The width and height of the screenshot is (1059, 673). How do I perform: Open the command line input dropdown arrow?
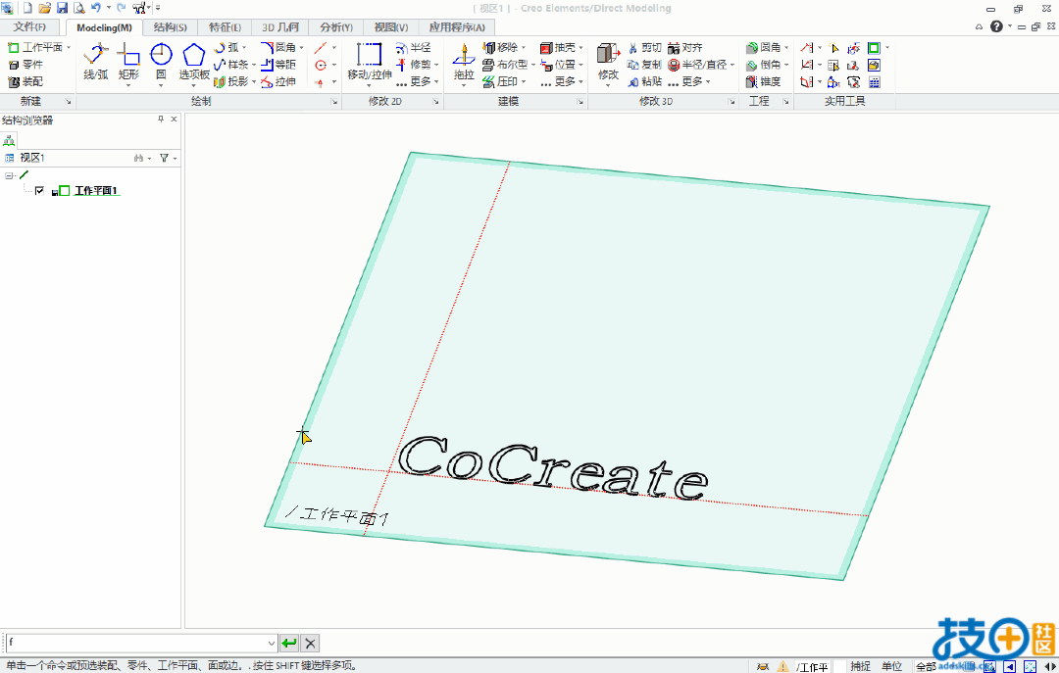point(271,644)
